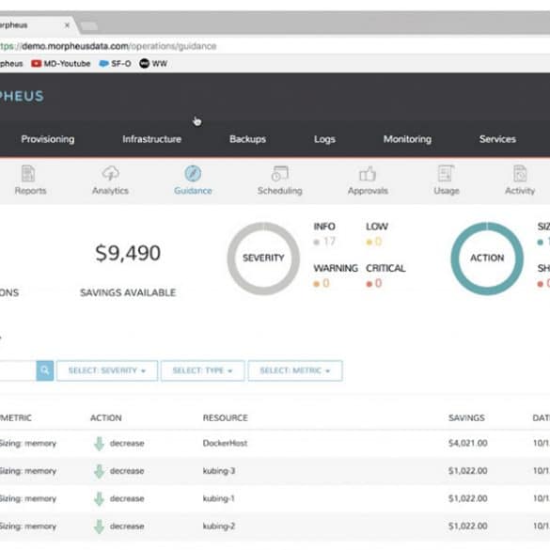Click the WARNING count 0
550x550 pixels.
326,283
